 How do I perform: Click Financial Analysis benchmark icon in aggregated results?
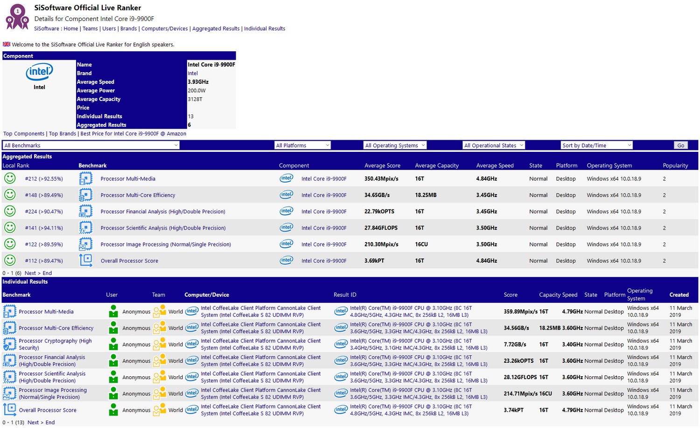tap(86, 211)
